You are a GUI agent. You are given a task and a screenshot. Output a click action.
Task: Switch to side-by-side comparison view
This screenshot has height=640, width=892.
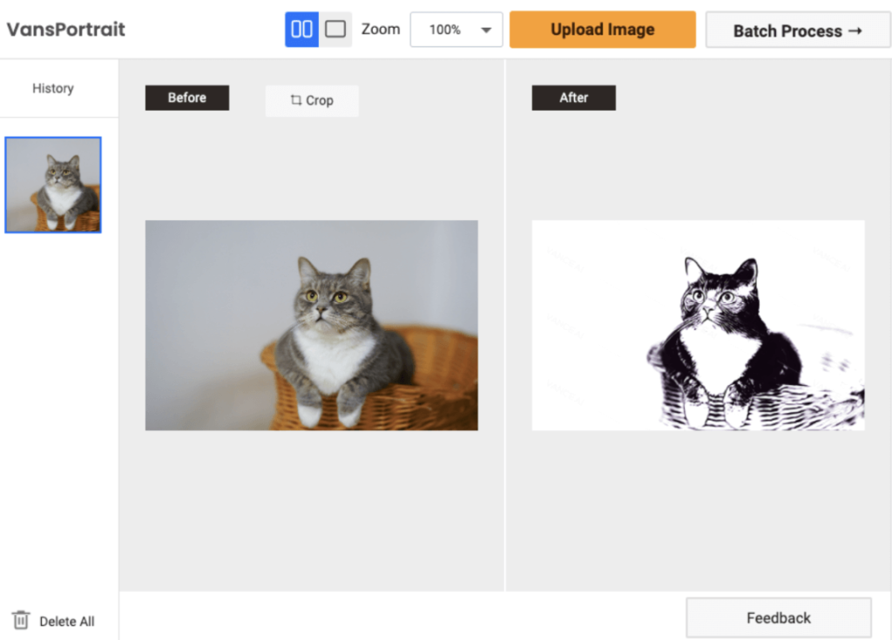pyautogui.click(x=301, y=30)
